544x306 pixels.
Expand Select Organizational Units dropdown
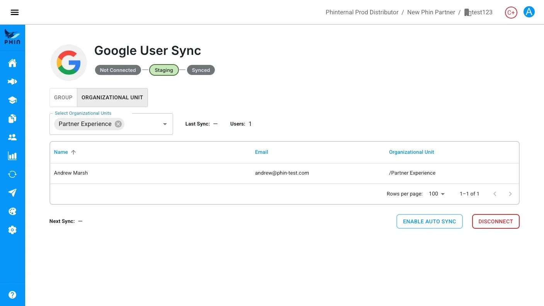(165, 124)
